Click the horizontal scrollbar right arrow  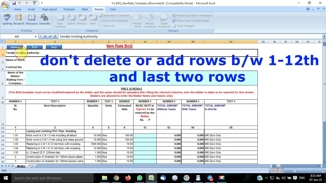click(x=318, y=166)
